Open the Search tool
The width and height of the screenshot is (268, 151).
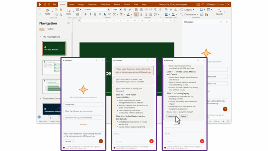coord(219,12)
